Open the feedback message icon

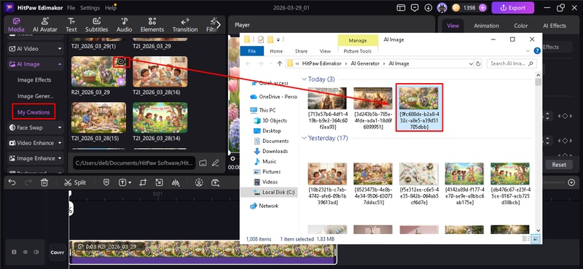click(415, 7)
